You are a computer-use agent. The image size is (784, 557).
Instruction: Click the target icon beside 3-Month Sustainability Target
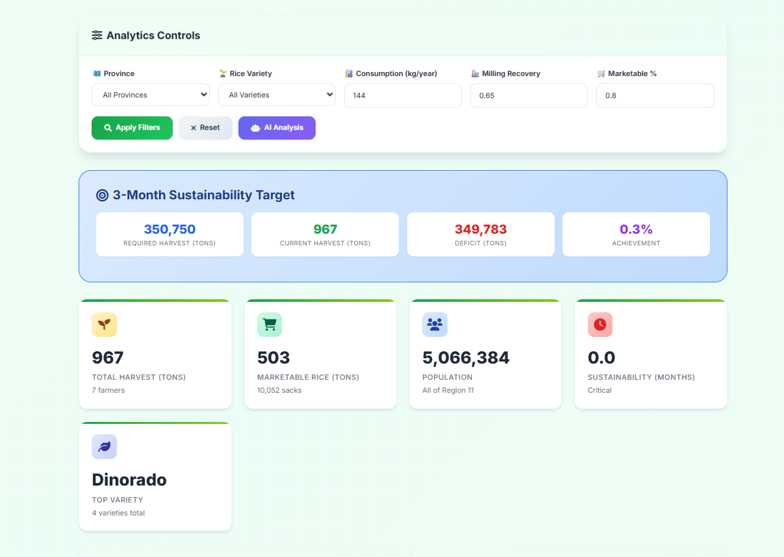click(101, 195)
